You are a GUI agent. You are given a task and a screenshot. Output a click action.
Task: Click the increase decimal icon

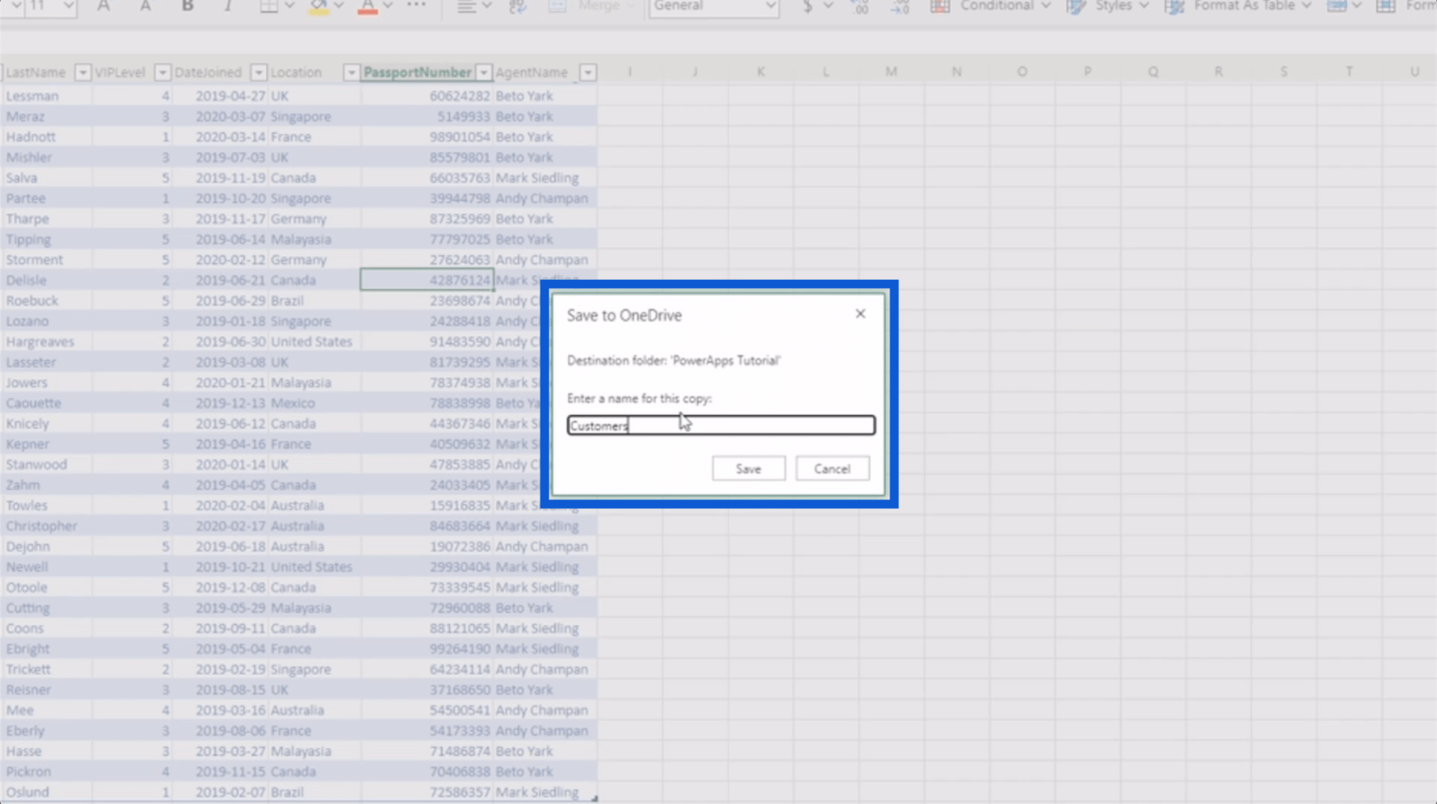coord(860,6)
